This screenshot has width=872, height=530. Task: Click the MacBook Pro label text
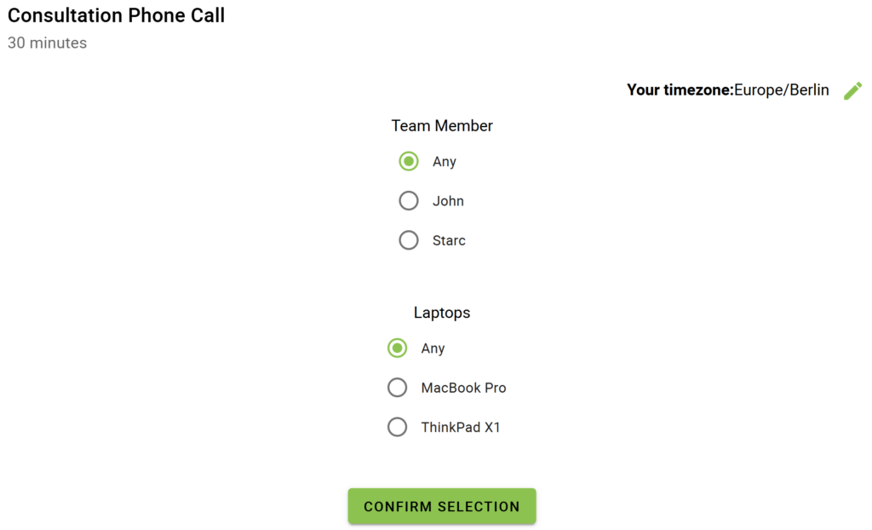(463, 388)
